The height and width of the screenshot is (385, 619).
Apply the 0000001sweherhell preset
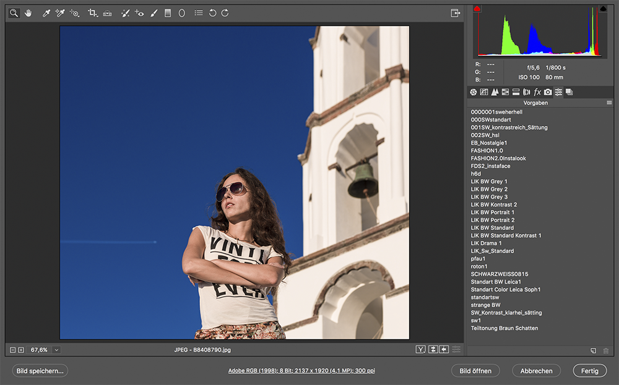496,112
